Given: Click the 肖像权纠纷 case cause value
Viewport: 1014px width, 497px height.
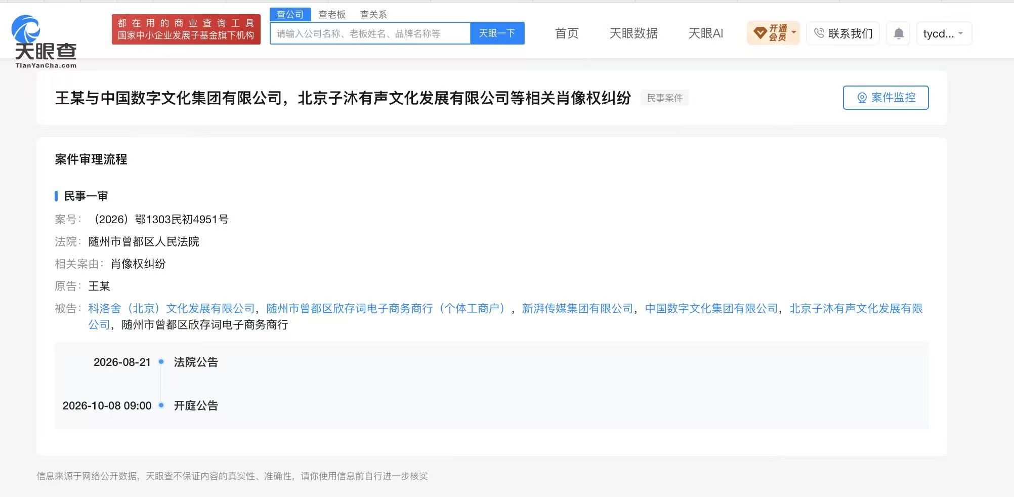Looking at the screenshot, I should coord(138,264).
